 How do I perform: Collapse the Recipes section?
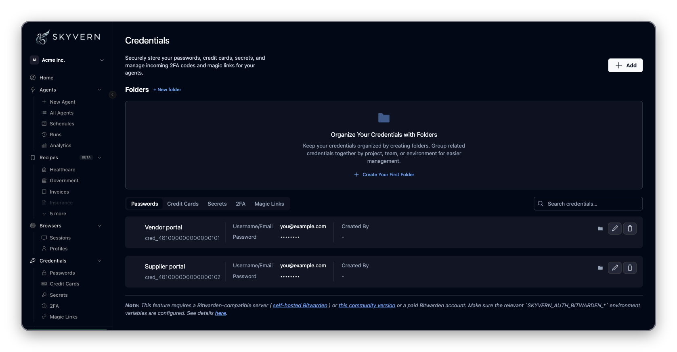[99, 158]
